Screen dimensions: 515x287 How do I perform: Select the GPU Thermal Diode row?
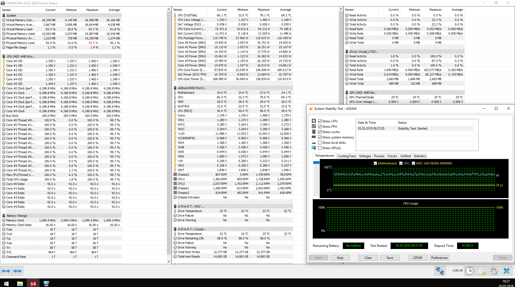(x=404, y=97)
